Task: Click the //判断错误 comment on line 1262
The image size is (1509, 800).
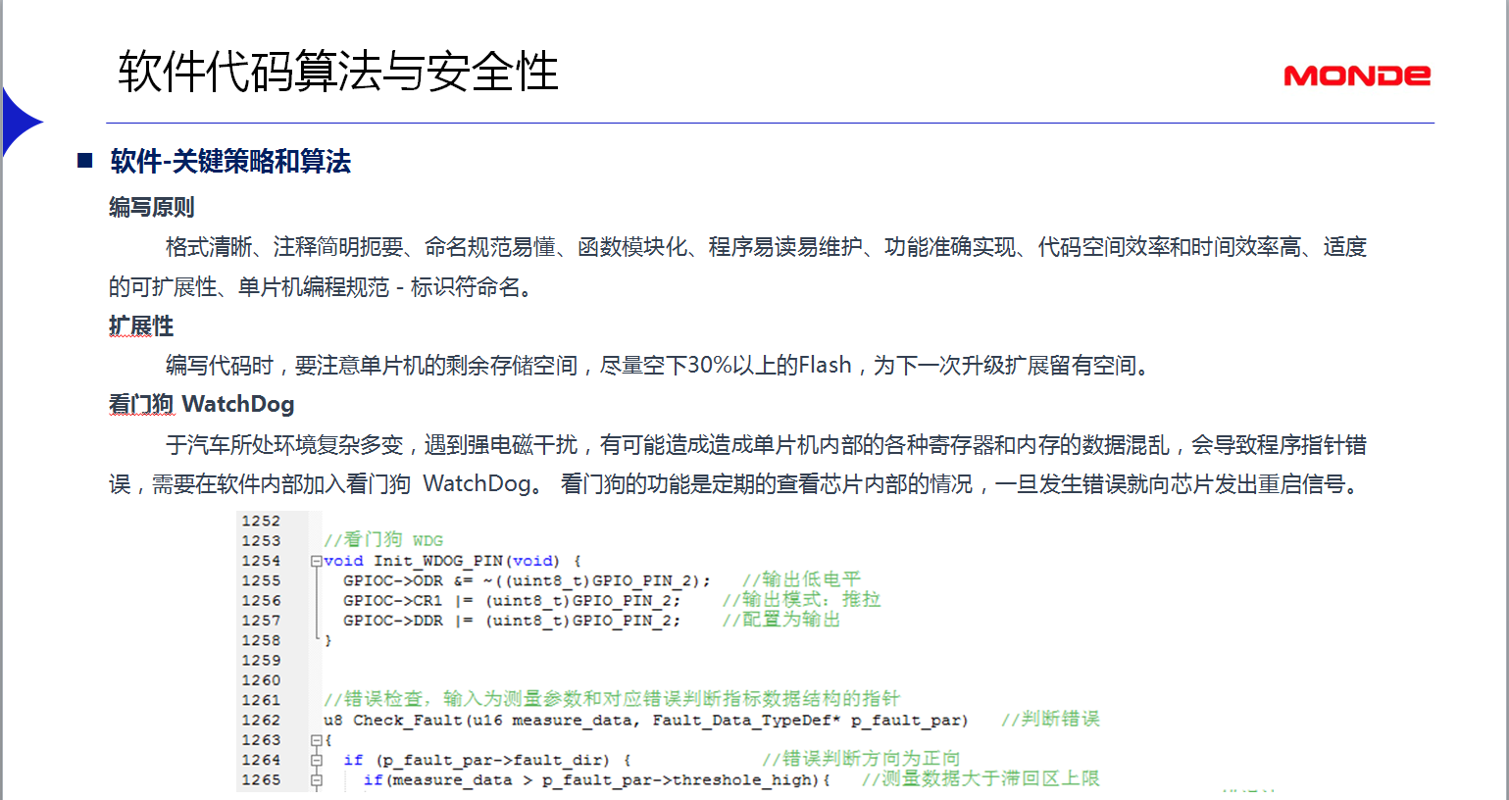Action: pos(1049,720)
